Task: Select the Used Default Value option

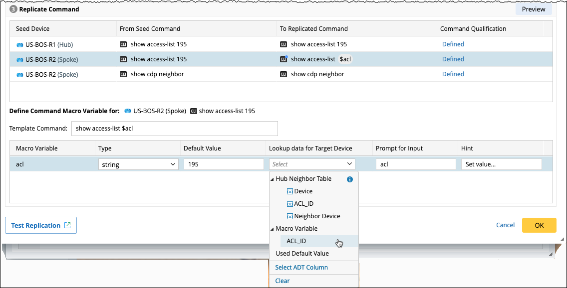Action: point(302,254)
